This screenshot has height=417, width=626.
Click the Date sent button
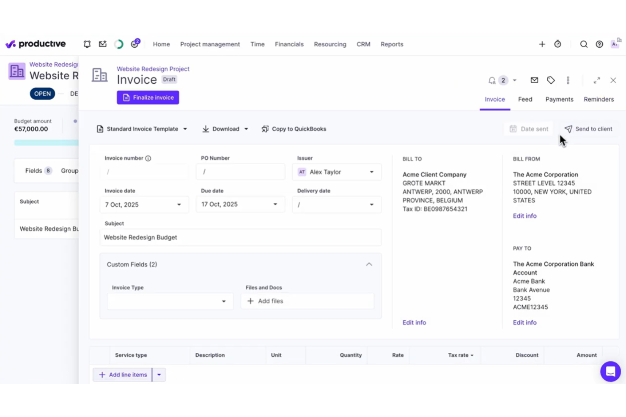[x=529, y=129]
